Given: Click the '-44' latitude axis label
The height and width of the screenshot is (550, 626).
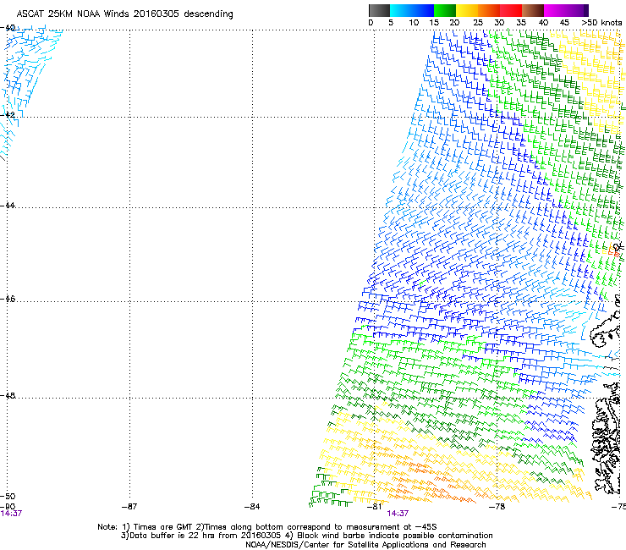Looking at the screenshot, I should (x=8, y=206).
